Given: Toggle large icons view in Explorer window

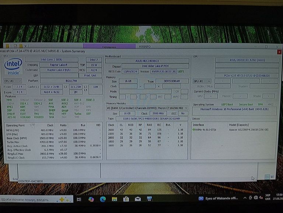Looking at the screenshot, I should pyautogui.click(x=272, y=177).
